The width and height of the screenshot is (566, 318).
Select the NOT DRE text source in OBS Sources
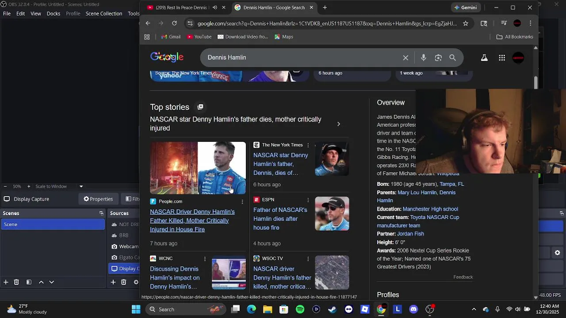click(124, 224)
